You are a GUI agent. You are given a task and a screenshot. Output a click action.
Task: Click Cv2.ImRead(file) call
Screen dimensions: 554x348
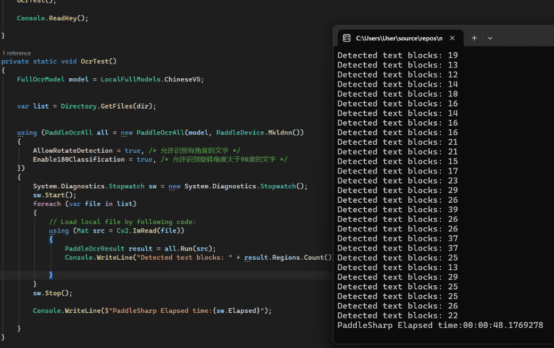pos(150,231)
